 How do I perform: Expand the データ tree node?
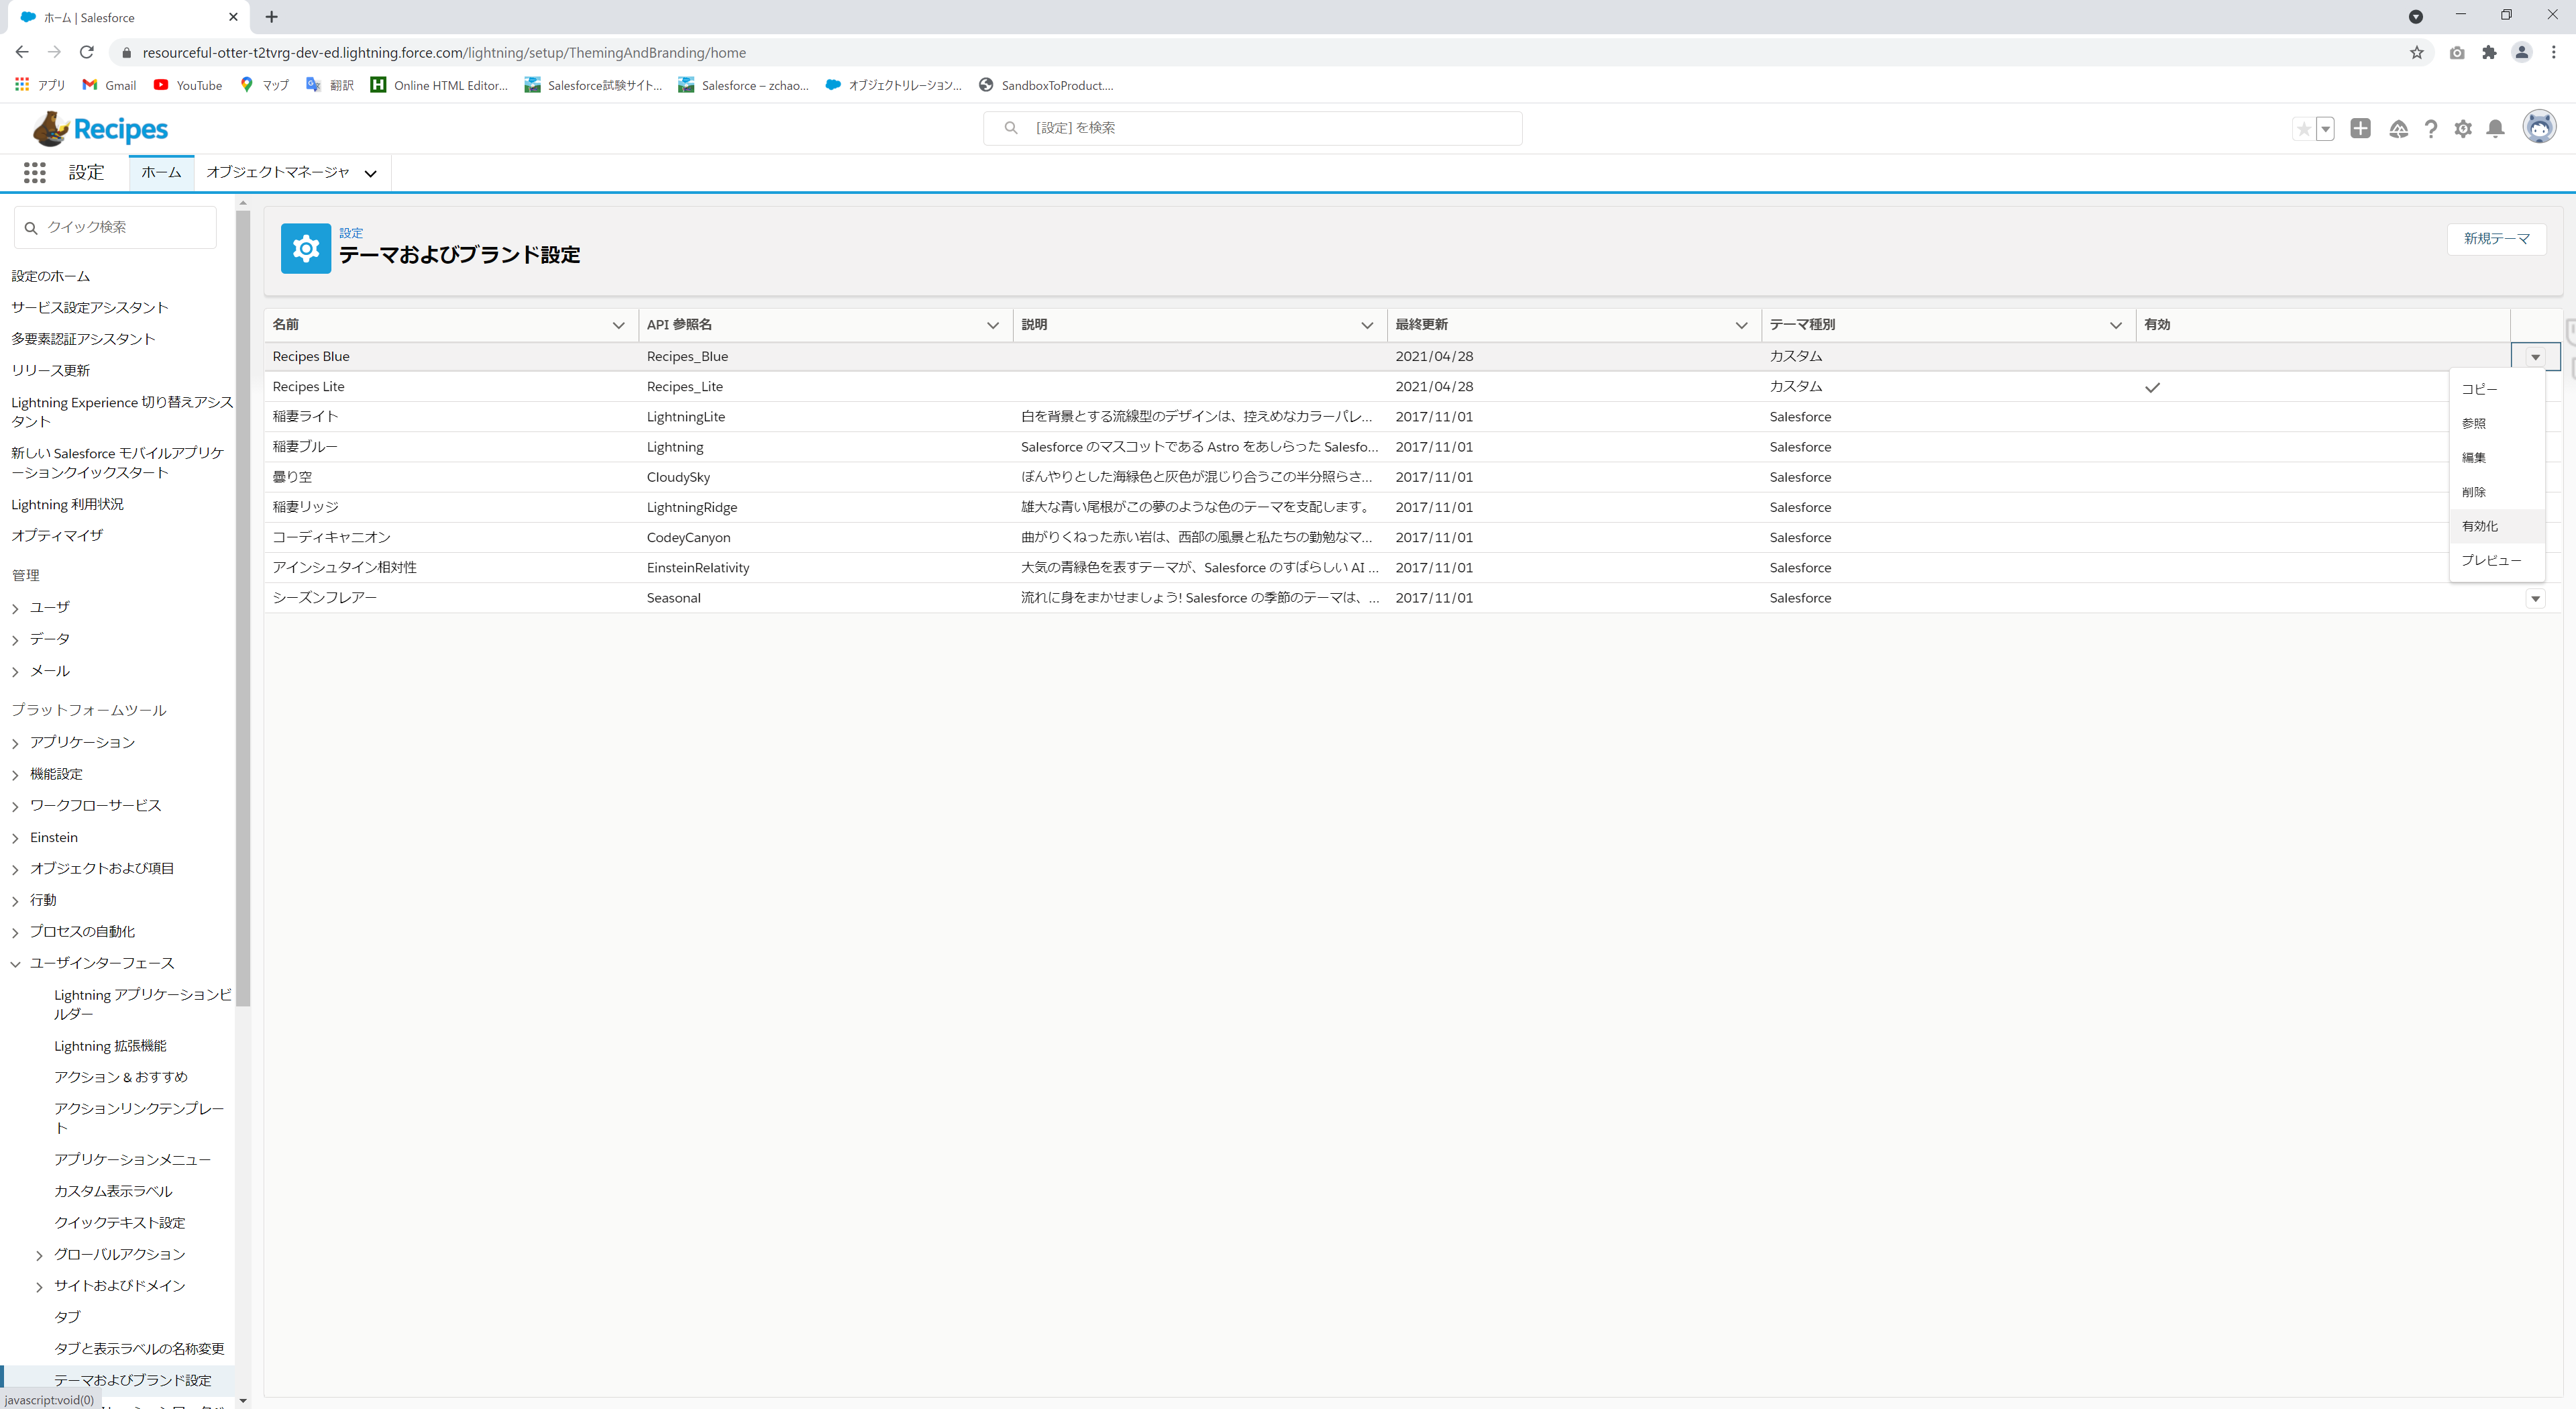(x=15, y=640)
